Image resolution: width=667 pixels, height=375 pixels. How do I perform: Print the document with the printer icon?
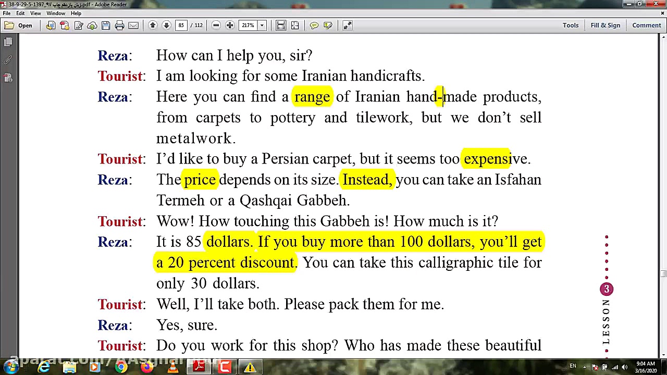click(119, 25)
